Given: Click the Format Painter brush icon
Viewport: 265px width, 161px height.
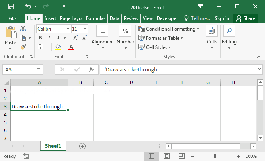Looking at the screenshot, I should [x=23, y=47].
